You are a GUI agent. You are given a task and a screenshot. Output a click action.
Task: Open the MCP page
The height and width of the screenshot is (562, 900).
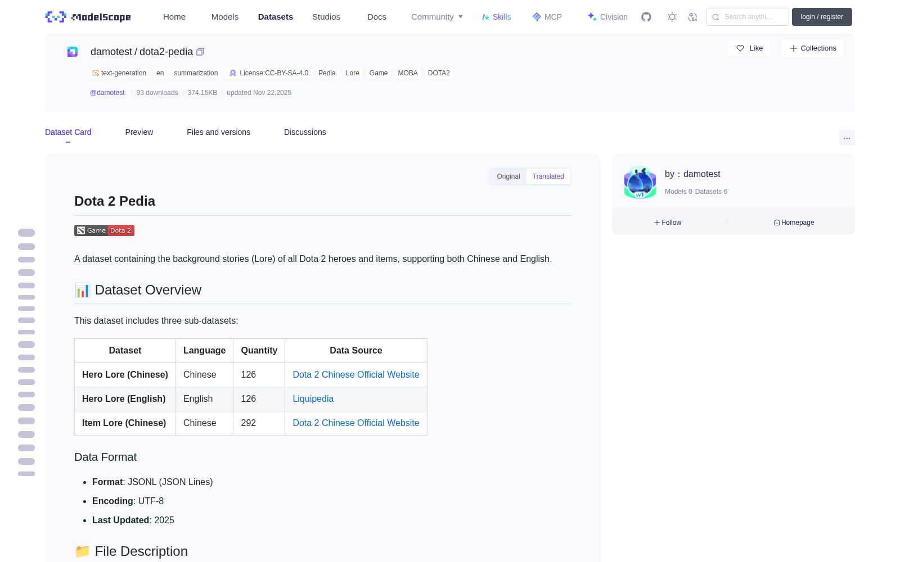tap(547, 17)
